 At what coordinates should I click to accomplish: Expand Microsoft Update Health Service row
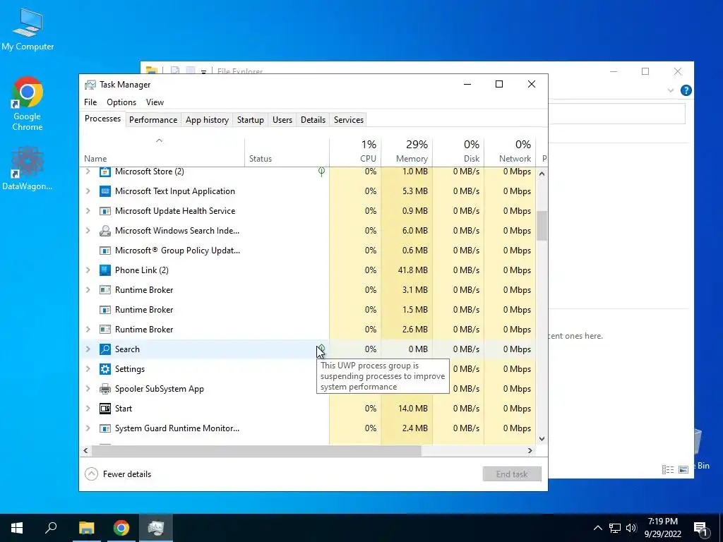pyautogui.click(x=88, y=211)
